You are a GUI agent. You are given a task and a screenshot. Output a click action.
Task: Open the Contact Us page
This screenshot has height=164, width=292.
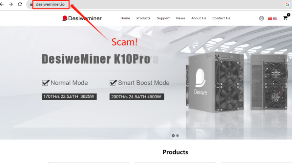tap(221, 18)
